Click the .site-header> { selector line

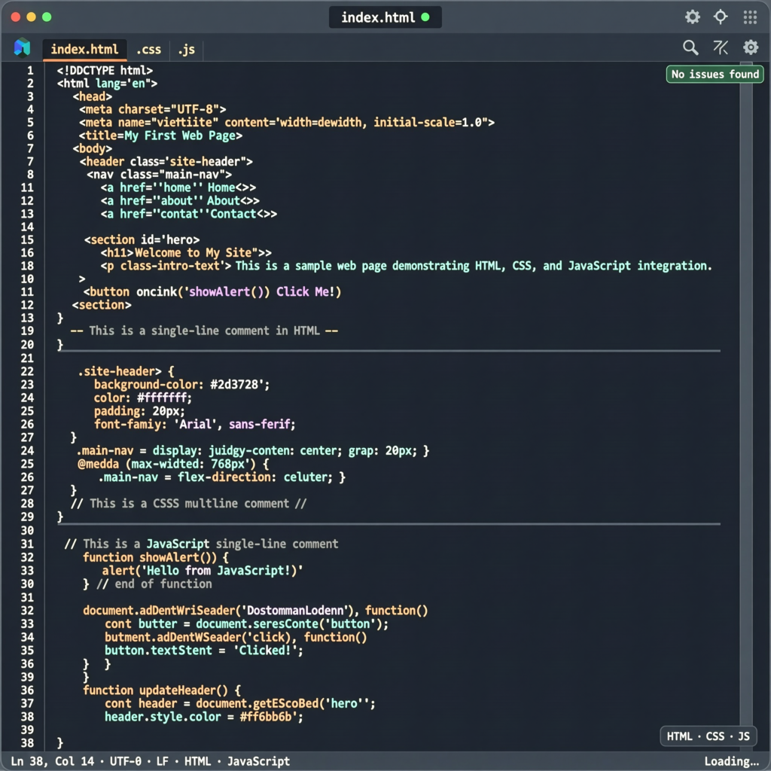(126, 371)
